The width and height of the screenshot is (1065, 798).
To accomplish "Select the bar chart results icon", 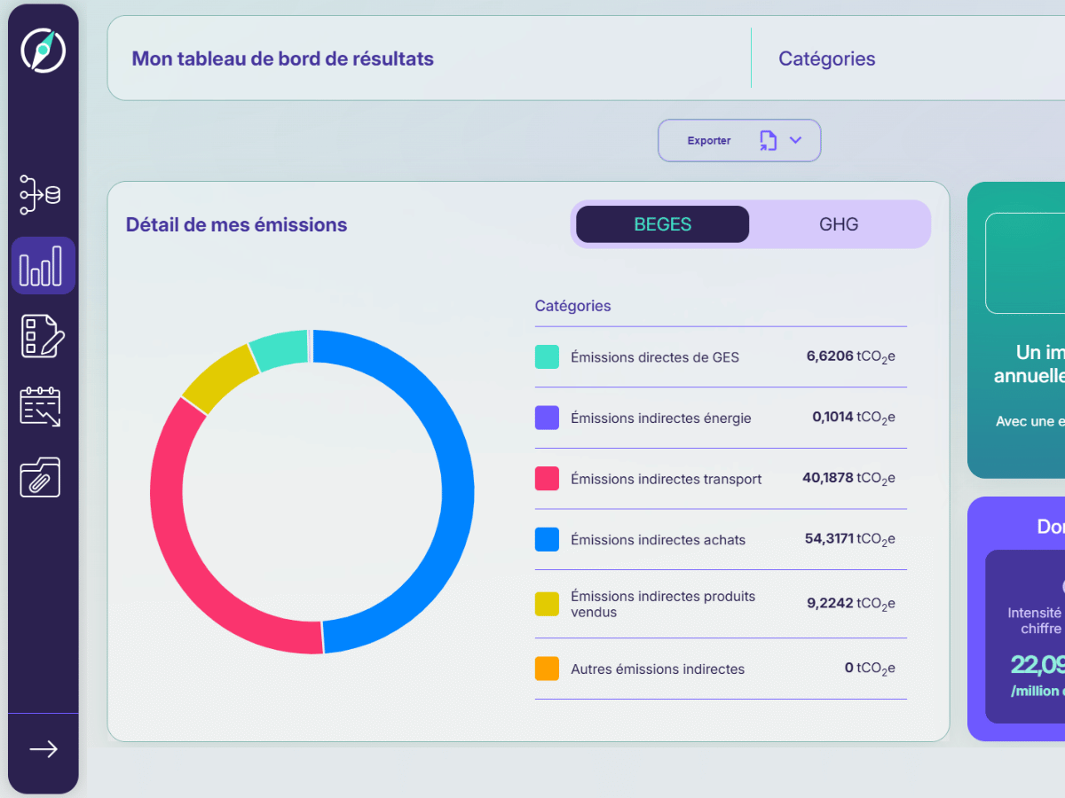I will pos(42,265).
